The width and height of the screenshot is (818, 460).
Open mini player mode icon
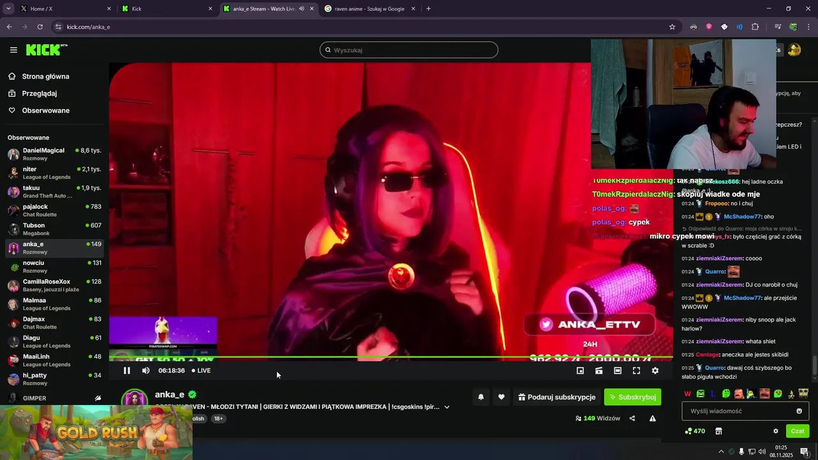point(580,371)
